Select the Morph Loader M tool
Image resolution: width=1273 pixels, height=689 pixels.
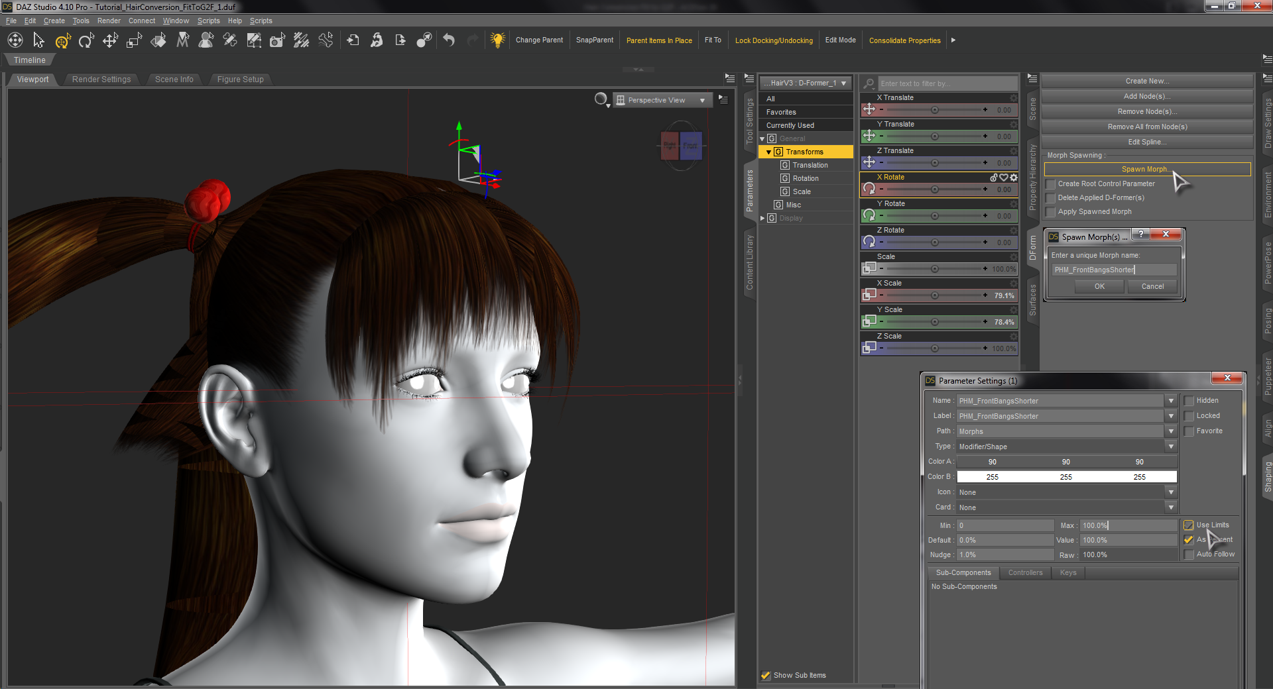[x=182, y=40]
